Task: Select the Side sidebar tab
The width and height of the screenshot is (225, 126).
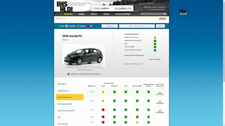Action: point(70,117)
